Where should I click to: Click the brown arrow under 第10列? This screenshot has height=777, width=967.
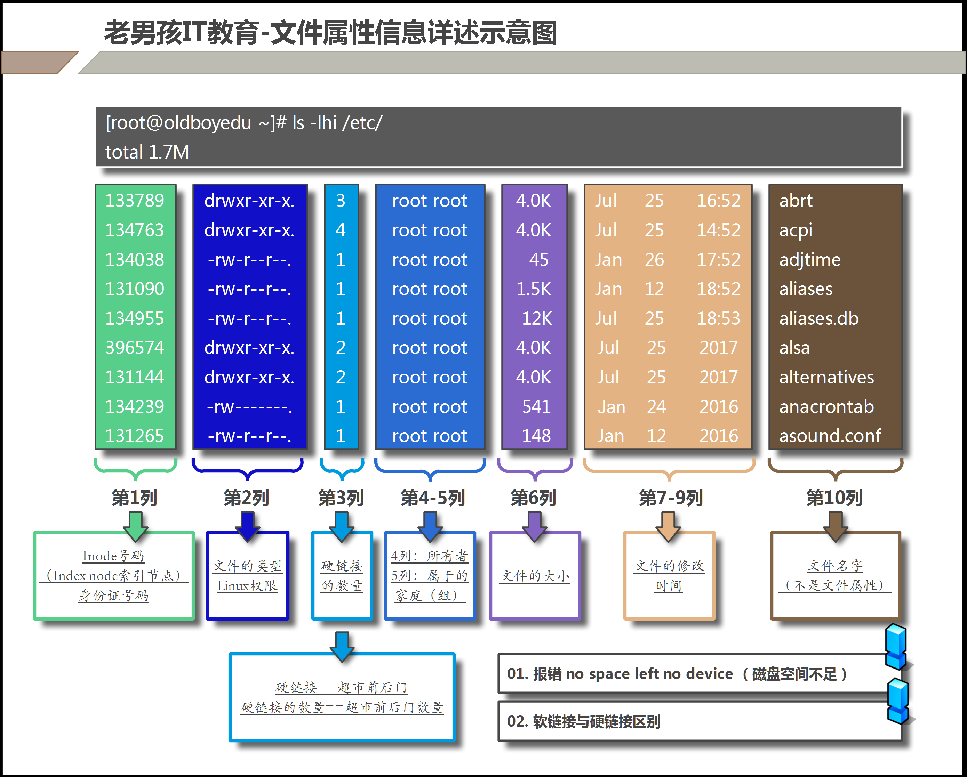pos(835,525)
